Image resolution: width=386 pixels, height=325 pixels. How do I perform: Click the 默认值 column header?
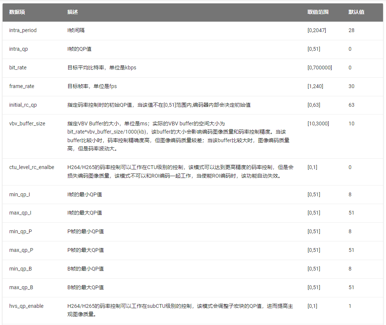356,12
